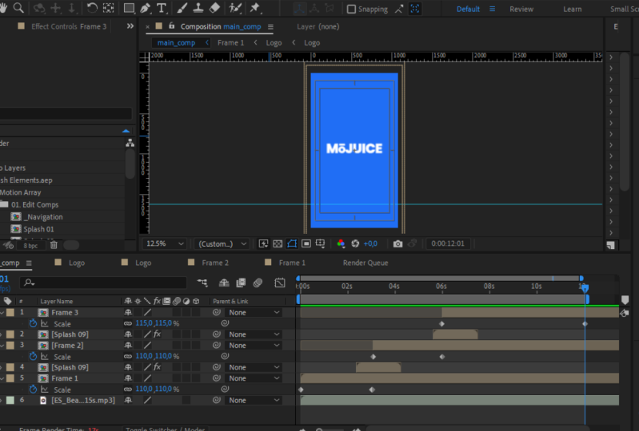
Task: Click the 0:00:12:01 timecode display
Action: [448, 243]
